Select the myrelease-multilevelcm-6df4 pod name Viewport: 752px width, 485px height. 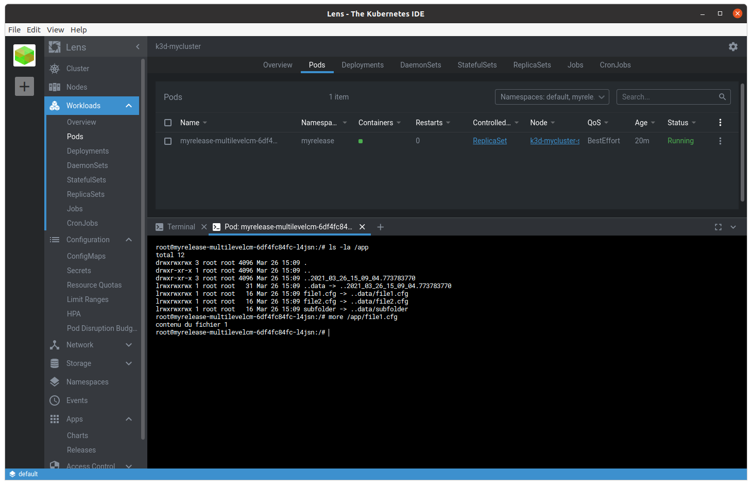(x=229, y=141)
